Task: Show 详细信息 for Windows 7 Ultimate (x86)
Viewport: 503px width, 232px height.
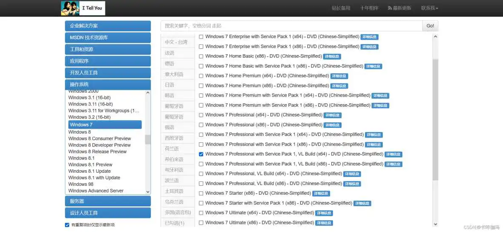Action: [324, 223]
